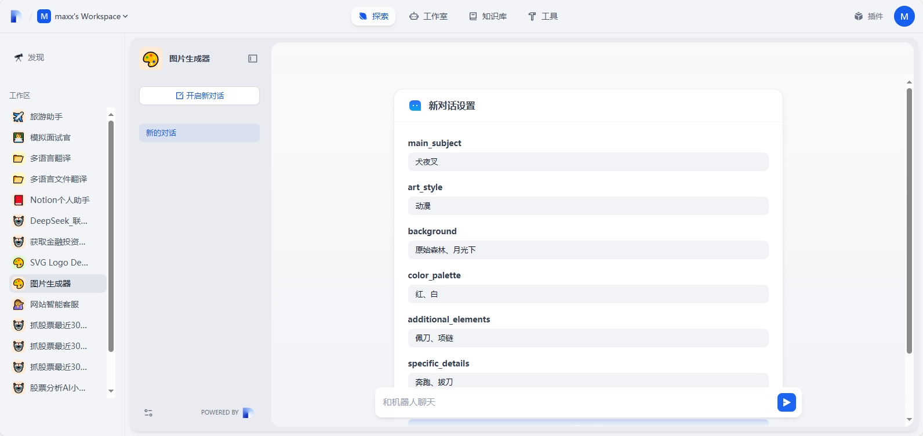Click the bear icon beside DeepSeek_联...
This screenshot has height=436, width=923.
tap(19, 221)
